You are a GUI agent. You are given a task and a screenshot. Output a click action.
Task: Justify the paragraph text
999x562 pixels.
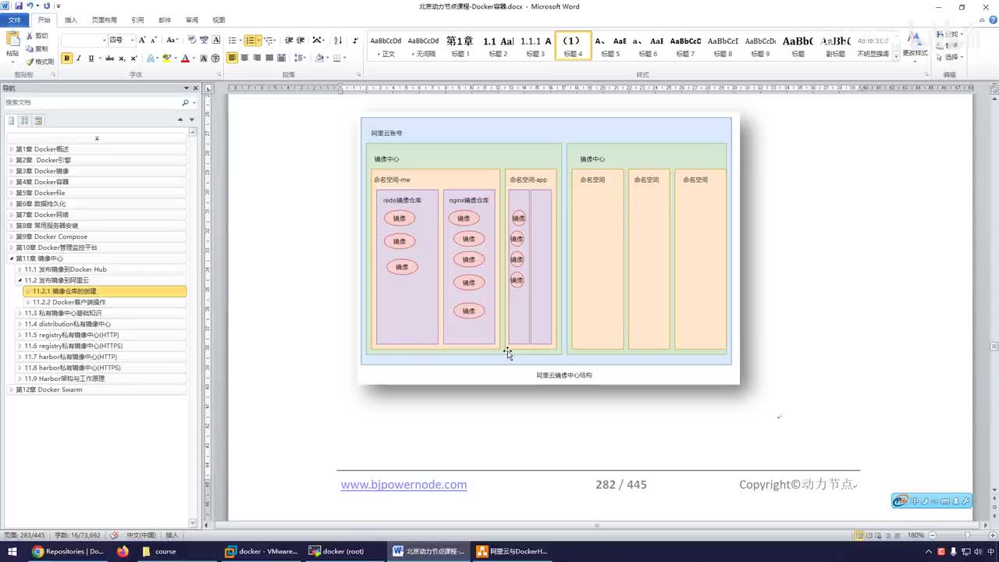pos(269,58)
